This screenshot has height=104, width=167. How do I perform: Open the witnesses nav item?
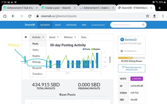pos(71,25)
